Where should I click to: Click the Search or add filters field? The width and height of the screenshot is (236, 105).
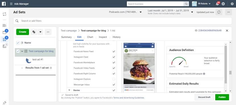pyautogui.click(x=123, y=21)
